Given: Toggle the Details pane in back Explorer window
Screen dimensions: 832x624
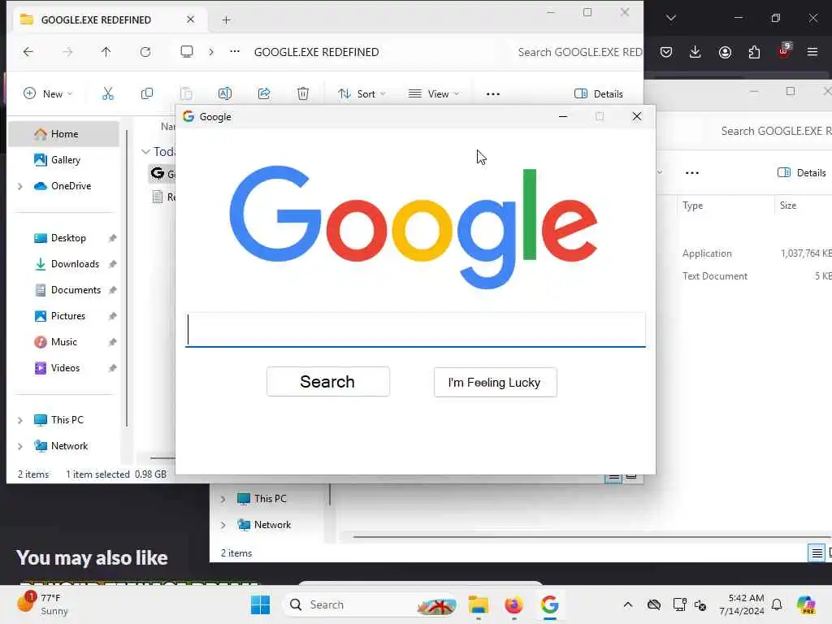Looking at the screenshot, I should coord(802,172).
